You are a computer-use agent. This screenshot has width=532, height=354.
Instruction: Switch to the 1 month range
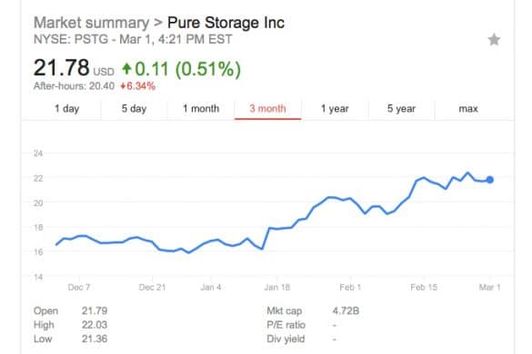click(201, 109)
